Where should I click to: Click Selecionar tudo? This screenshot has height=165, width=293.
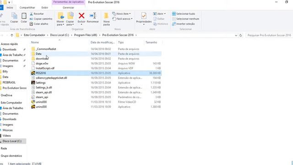coord(184,14)
